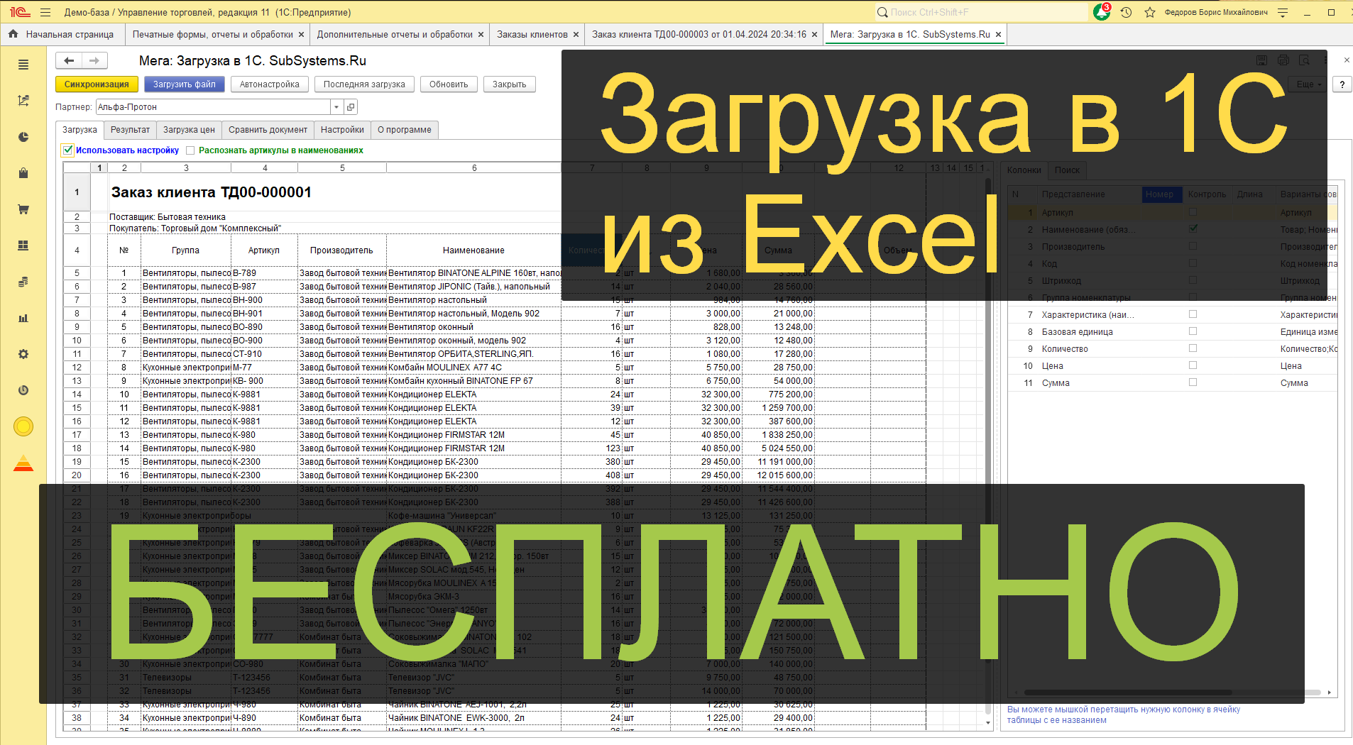Uncheck Контроль checkbox for Наименование row
Image resolution: width=1353 pixels, height=745 pixels.
pyautogui.click(x=1193, y=229)
